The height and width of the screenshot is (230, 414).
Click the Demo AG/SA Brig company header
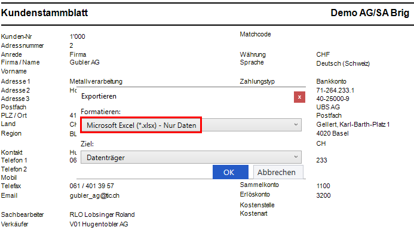tap(370, 13)
